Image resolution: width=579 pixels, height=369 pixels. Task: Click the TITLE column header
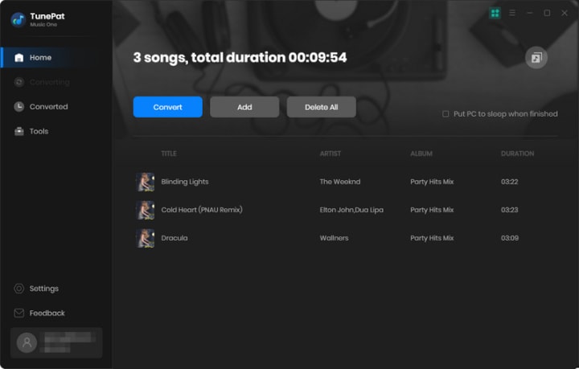(169, 154)
